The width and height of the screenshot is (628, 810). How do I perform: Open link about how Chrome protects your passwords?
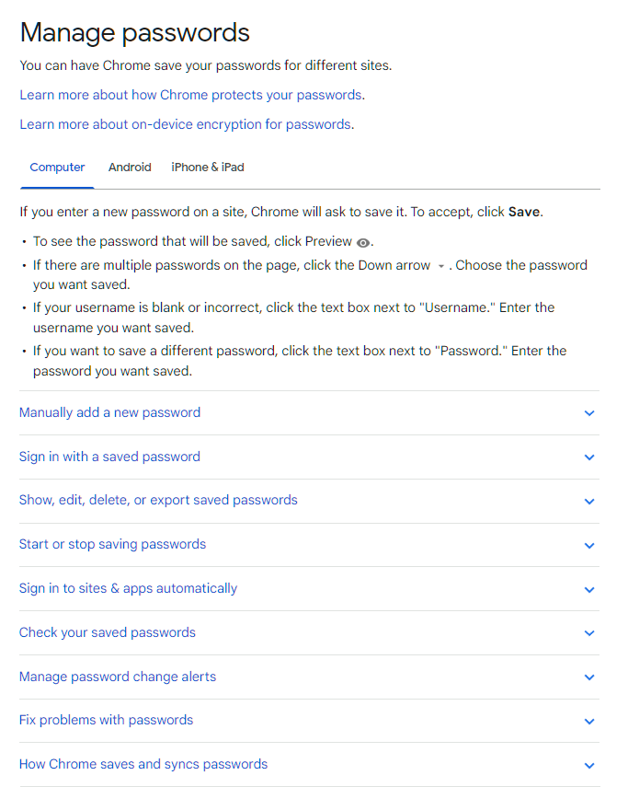click(191, 95)
